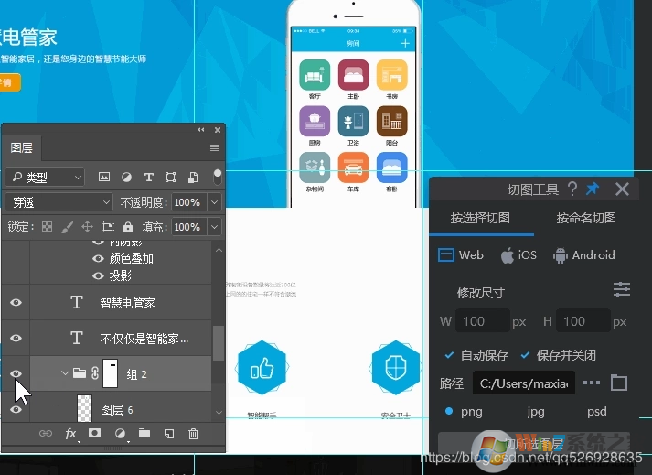Create new fill or adjustment layer

click(x=120, y=434)
